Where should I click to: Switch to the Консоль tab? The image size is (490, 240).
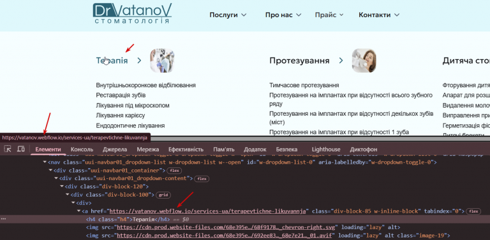[x=82, y=150]
